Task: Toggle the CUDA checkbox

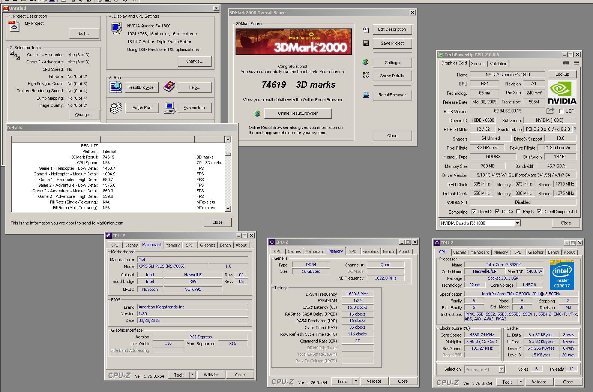Action: tap(497, 211)
